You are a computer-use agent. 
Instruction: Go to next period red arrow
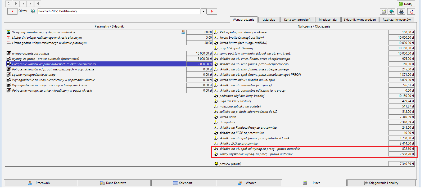pyautogui.click(x=212, y=11)
